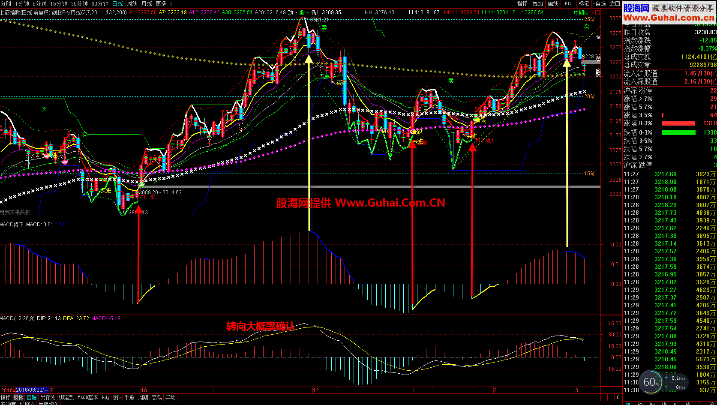Viewport: 717px width, 405px height.
Task: Open the 画线 drawing tool
Action: [x=553, y=3]
